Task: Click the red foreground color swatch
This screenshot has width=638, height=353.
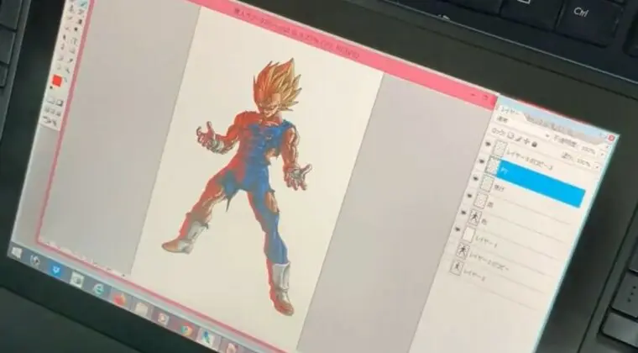Action: coord(57,80)
